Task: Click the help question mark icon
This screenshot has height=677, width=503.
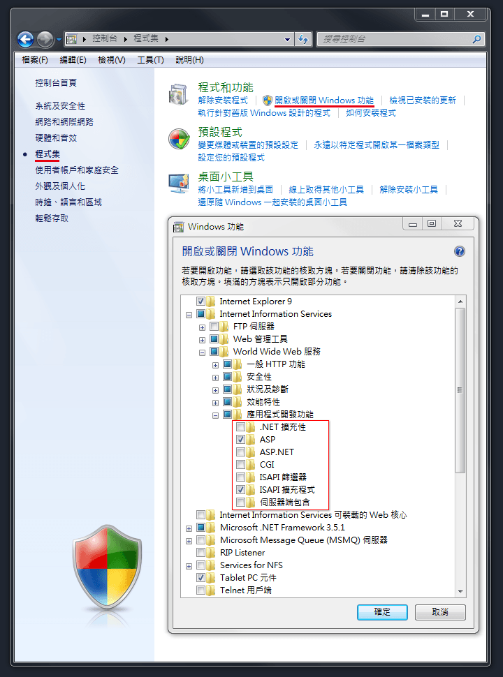Action: click(460, 251)
